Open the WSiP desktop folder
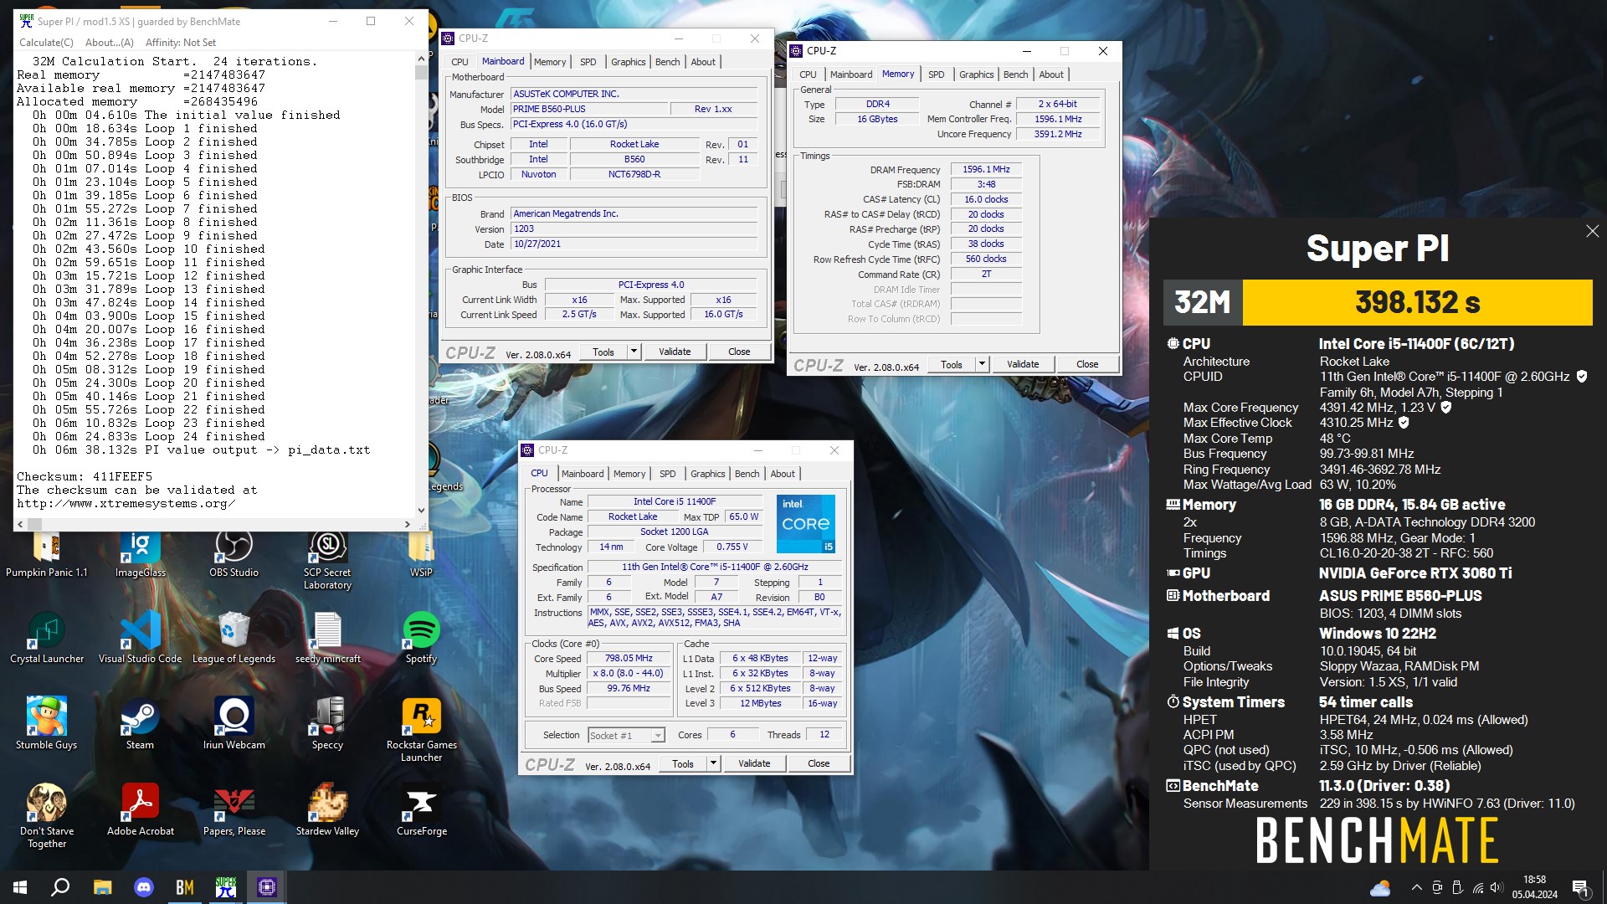 point(421,554)
